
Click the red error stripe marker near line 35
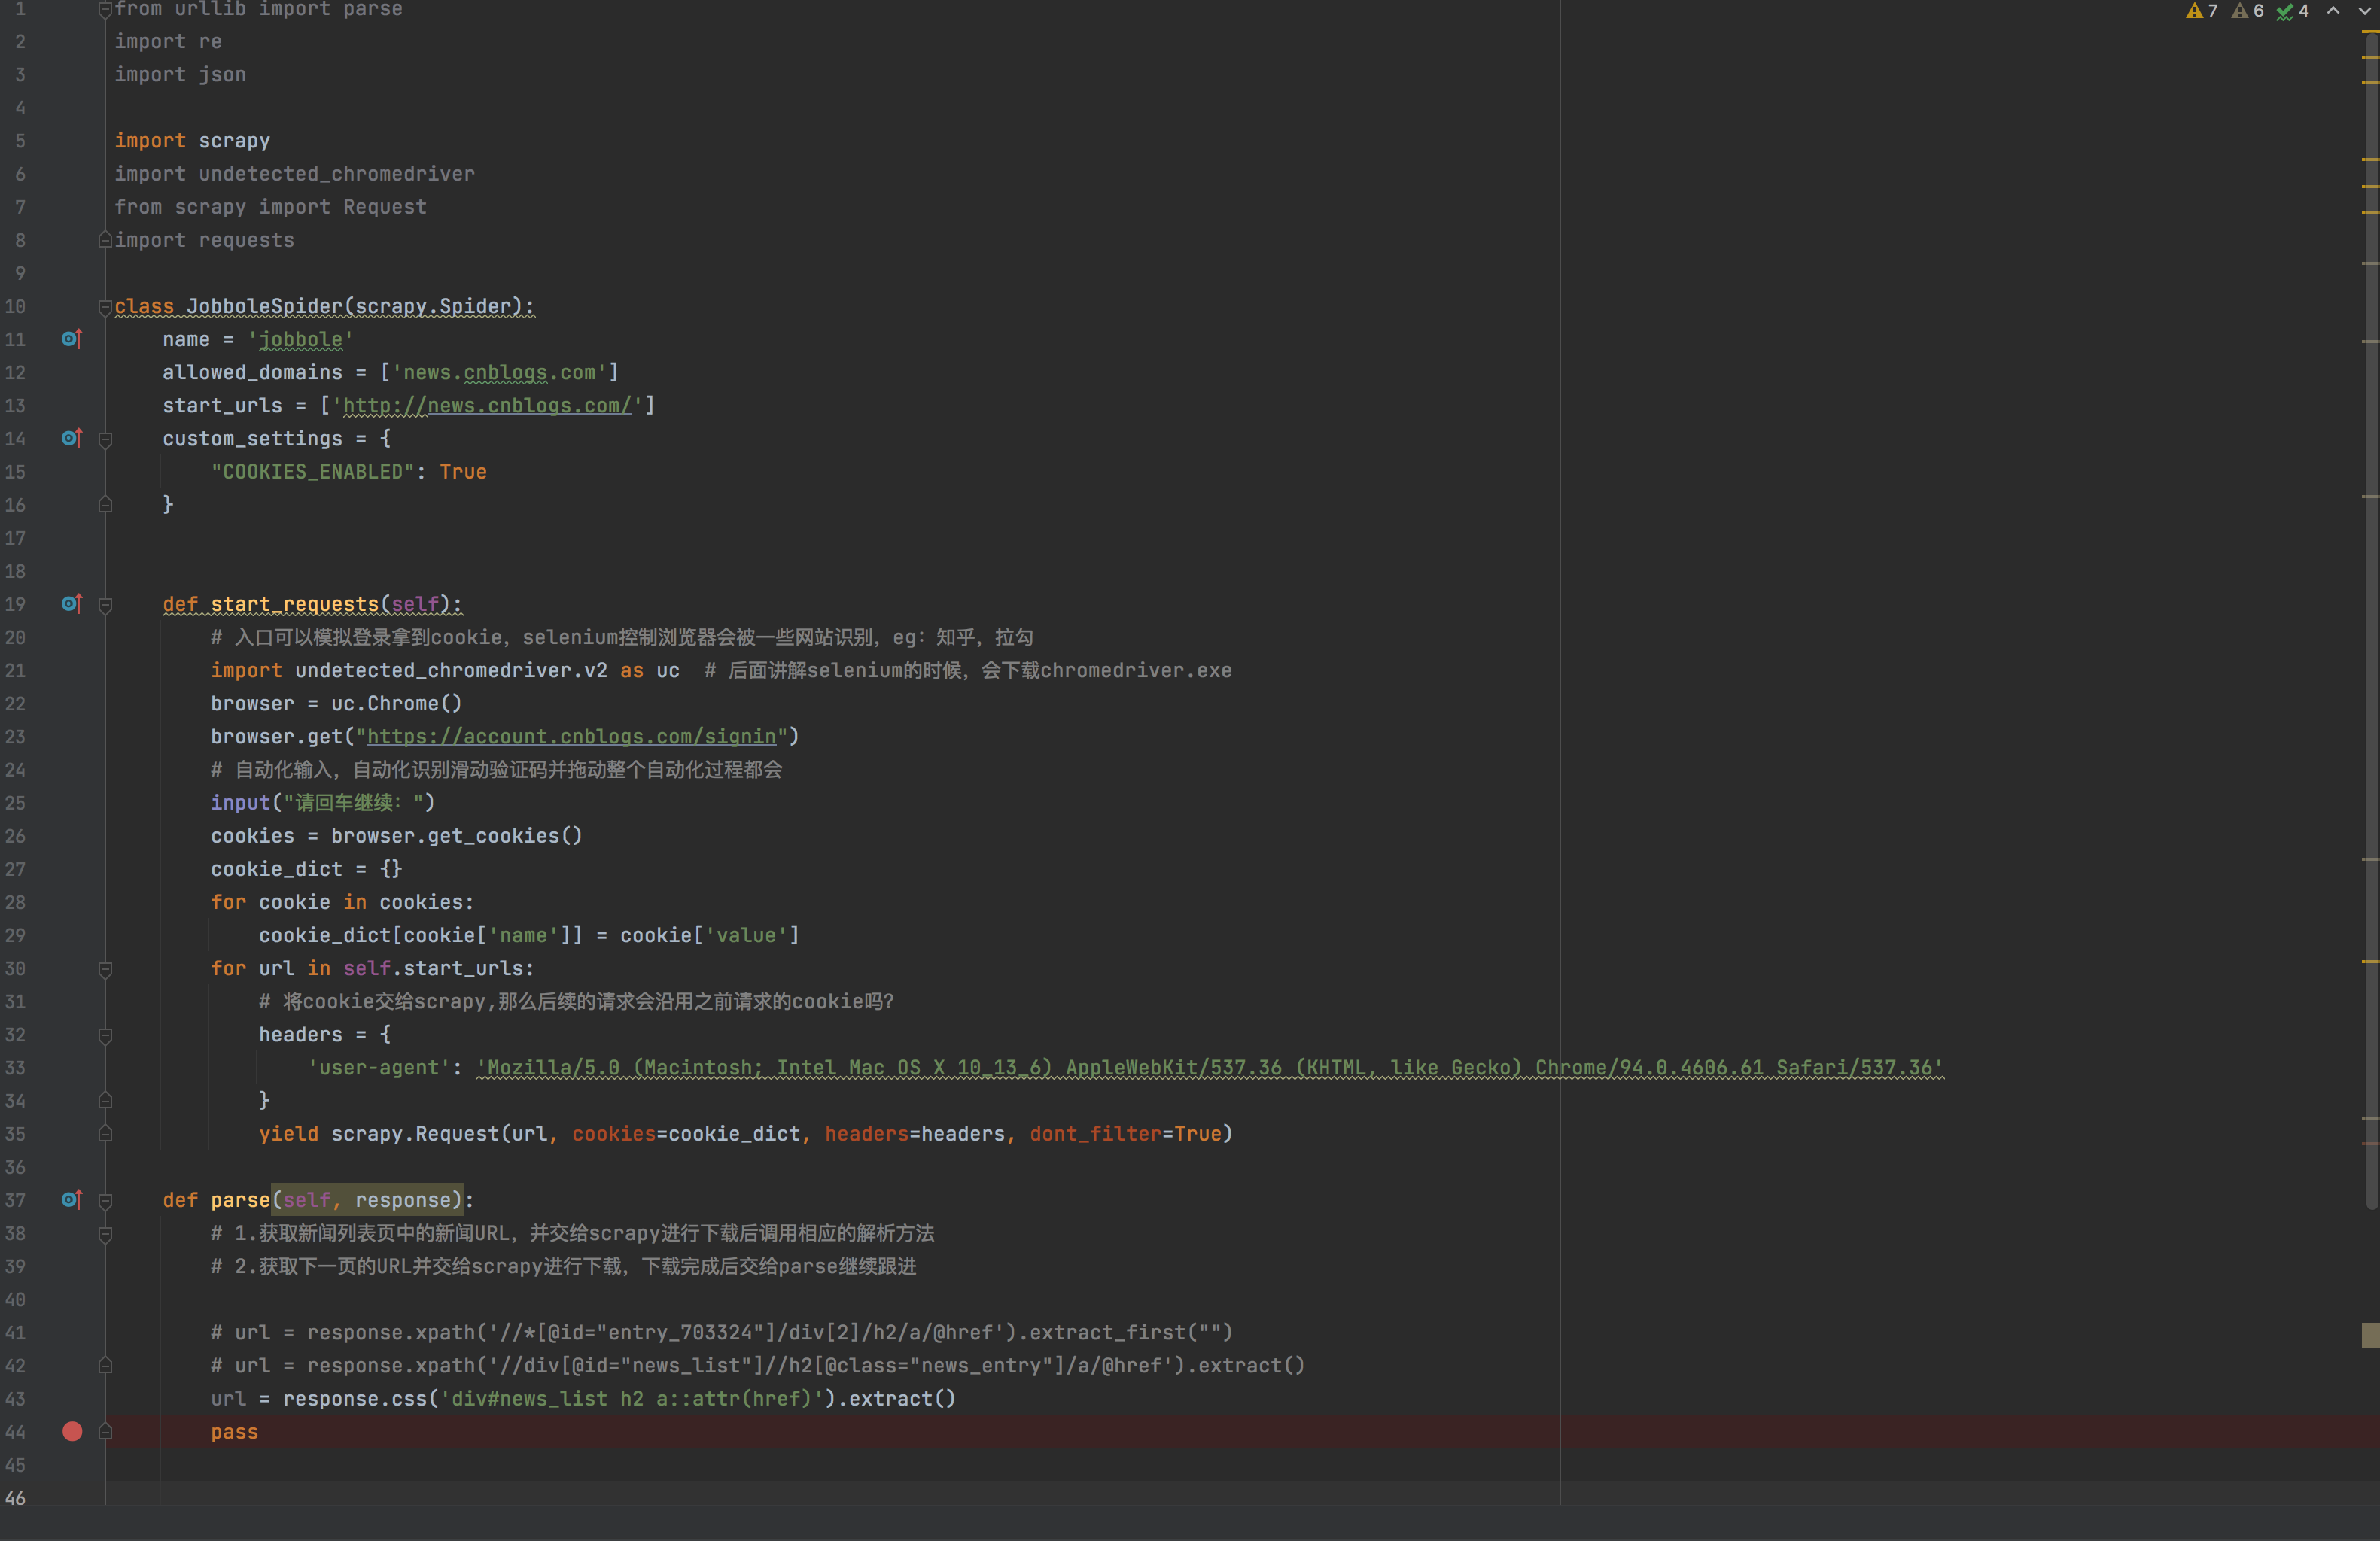(2370, 1141)
